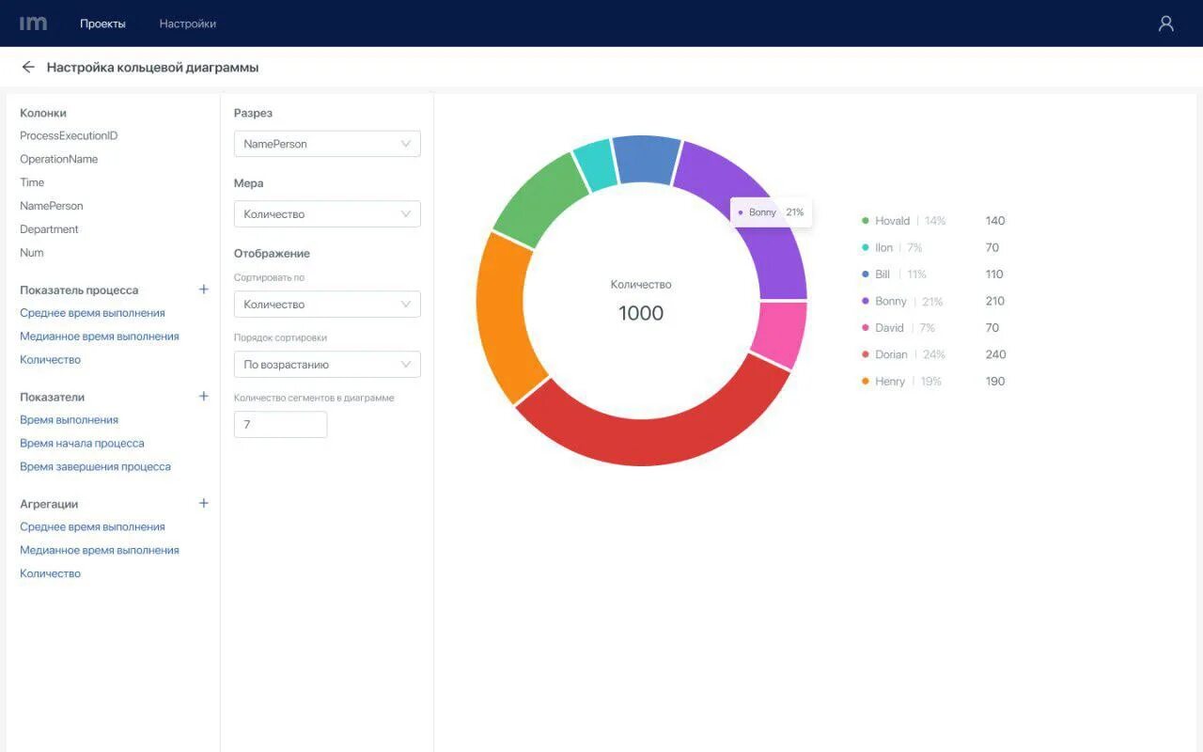Select the Department column
Screen dimensions: 1203x752
[49, 229]
